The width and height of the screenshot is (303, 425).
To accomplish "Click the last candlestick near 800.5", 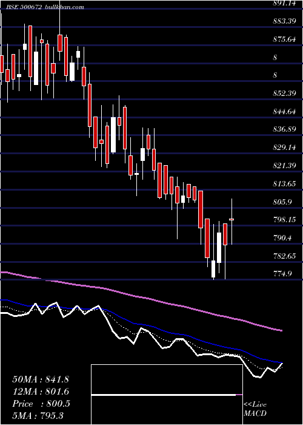I will point(231,219).
